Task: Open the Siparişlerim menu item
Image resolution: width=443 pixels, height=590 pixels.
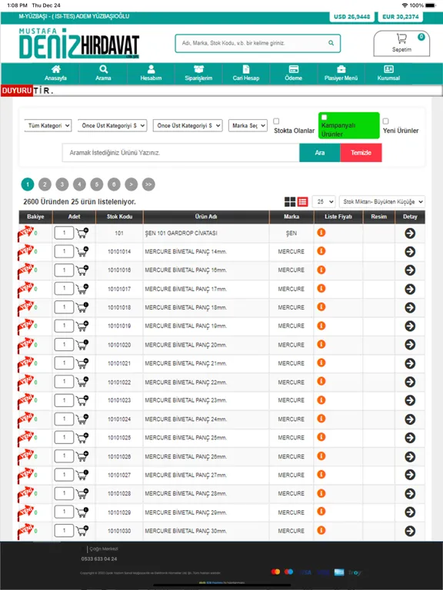Action: (198, 73)
